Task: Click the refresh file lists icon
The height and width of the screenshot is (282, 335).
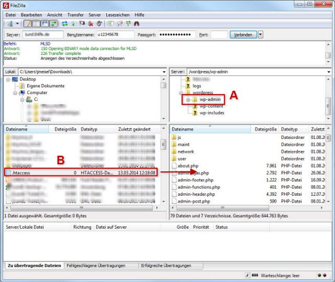Action: pyautogui.click(x=65, y=23)
